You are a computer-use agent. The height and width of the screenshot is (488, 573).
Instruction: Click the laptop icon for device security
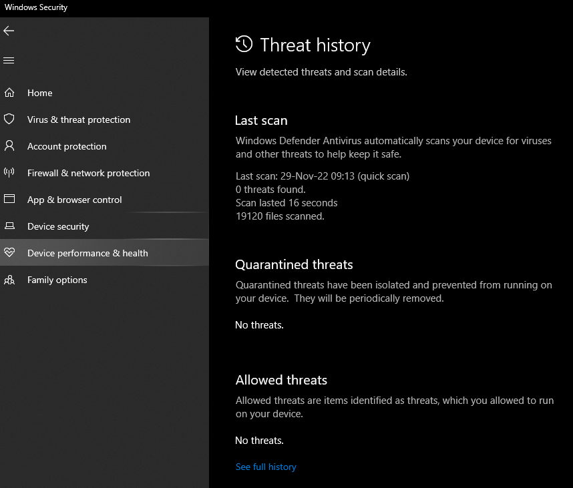(x=9, y=226)
